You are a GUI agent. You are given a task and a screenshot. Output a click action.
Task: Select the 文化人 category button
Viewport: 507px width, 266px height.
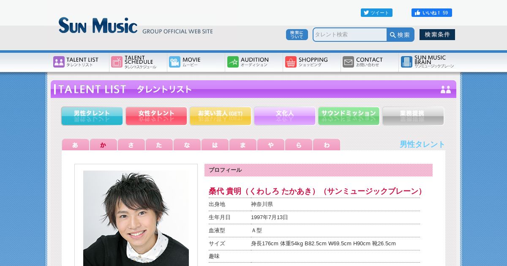[285, 116]
